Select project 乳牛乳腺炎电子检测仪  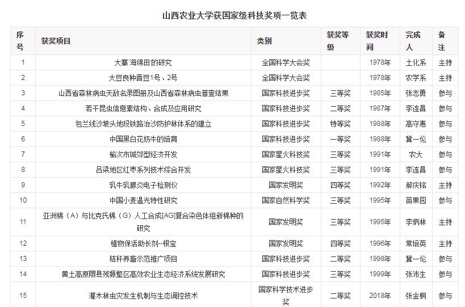pyautogui.click(x=143, y=186)
